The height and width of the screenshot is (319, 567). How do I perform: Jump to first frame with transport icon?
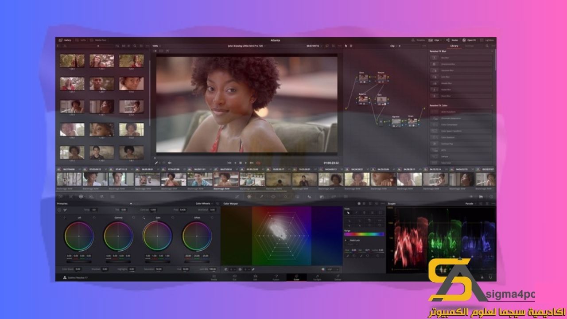point(229,163)
